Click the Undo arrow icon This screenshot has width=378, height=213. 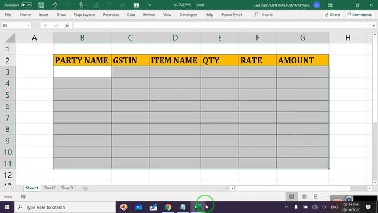(x=55, y=5)
